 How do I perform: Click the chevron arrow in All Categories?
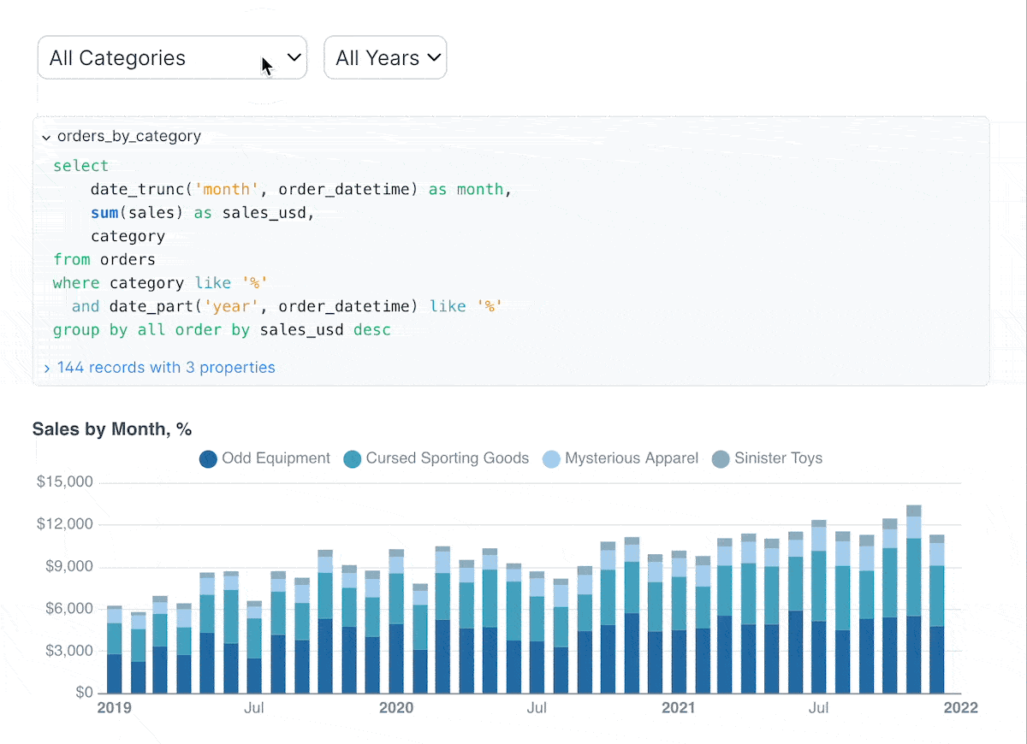pos(294,58)
